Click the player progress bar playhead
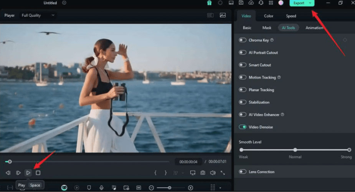 pyautogui.click(x=10, y=161)
